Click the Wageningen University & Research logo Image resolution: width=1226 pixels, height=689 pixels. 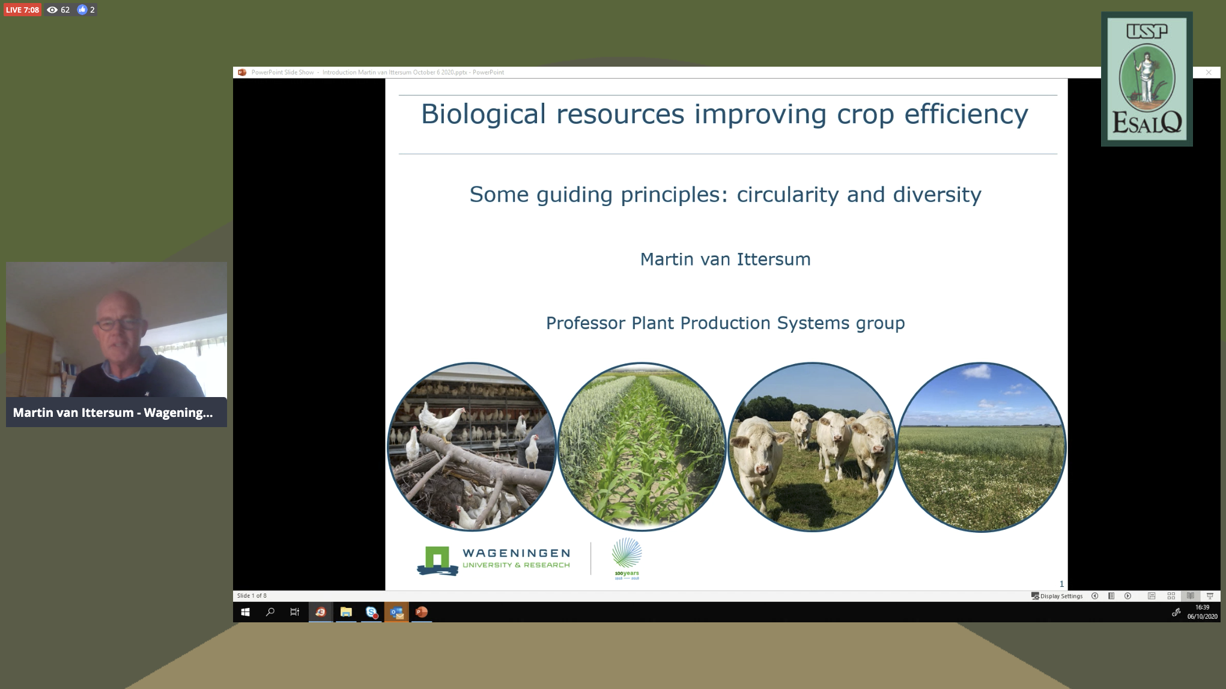click(x=494, y=560)
